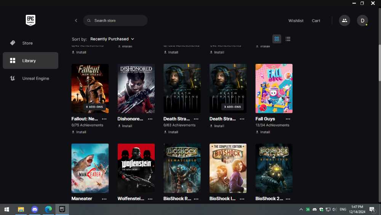Open the Wishlist
This screenshot has height=215, width=381.
click(x=296, y=21)
